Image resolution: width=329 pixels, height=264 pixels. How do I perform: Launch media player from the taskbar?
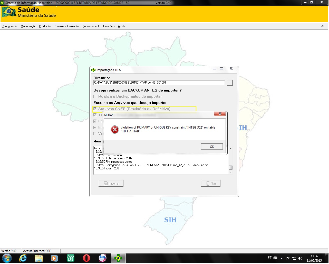tap(54, 258)
